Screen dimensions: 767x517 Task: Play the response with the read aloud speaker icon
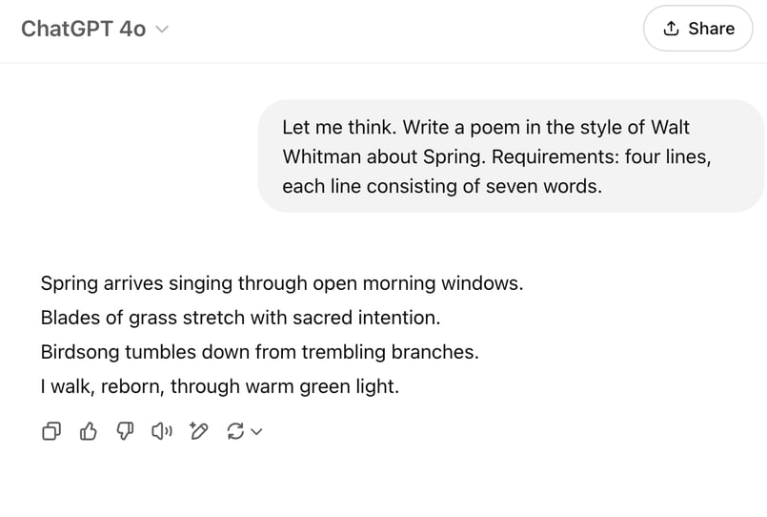click(x=162, y=431)
